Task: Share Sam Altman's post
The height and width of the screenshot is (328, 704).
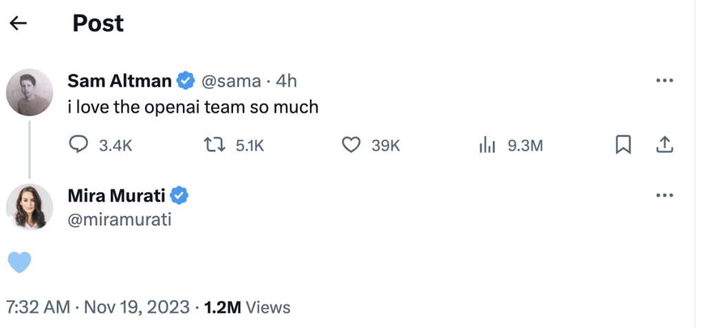Action: coord(664,145)
